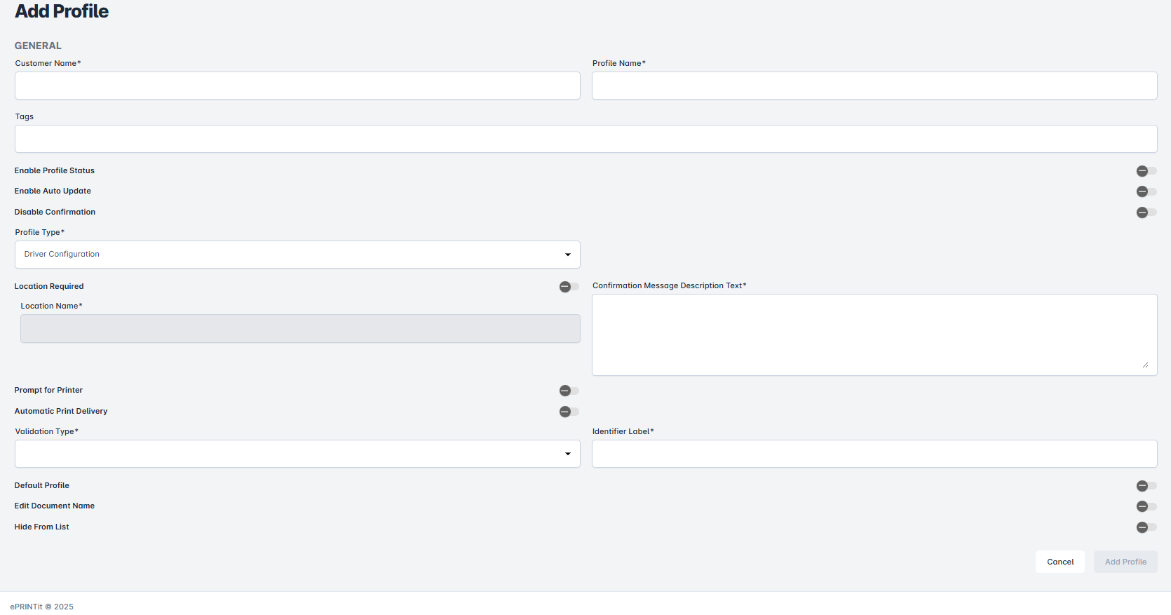The width and height of the screenshot is (1171, 615).
Task: Click into the Profile Name field
Action: 874,86
